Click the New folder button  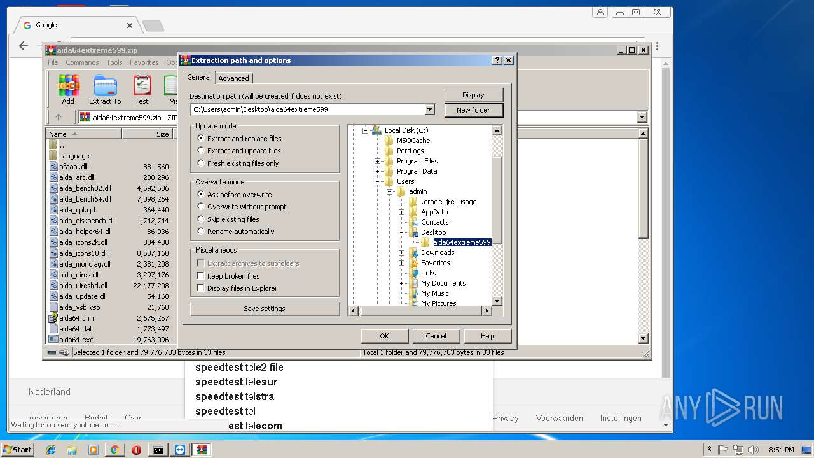tap(473, 110)
